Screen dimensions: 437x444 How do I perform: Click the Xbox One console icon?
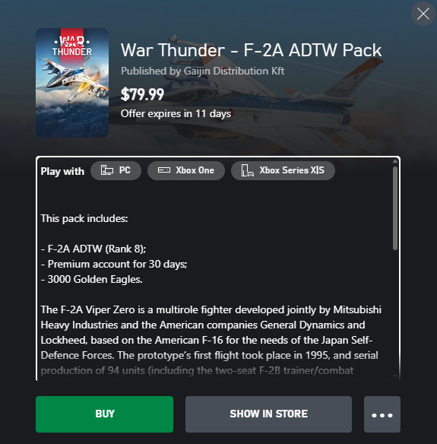click(164, 170)
